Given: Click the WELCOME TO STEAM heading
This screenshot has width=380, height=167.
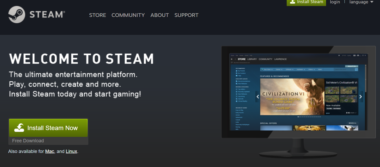Looking at the screenshot, I should 81,59.
